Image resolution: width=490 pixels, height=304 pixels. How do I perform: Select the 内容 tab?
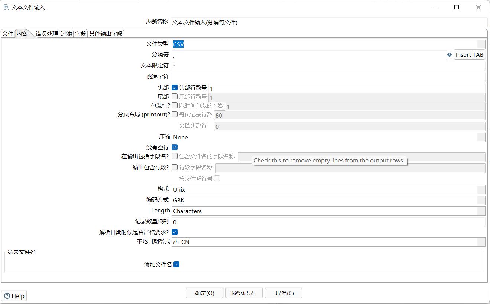click(22, 33)
